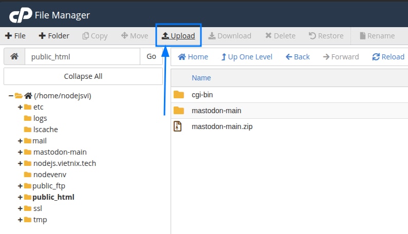408x234 pixels.
Task: Click the home icon beside path field
Action: 14,56
